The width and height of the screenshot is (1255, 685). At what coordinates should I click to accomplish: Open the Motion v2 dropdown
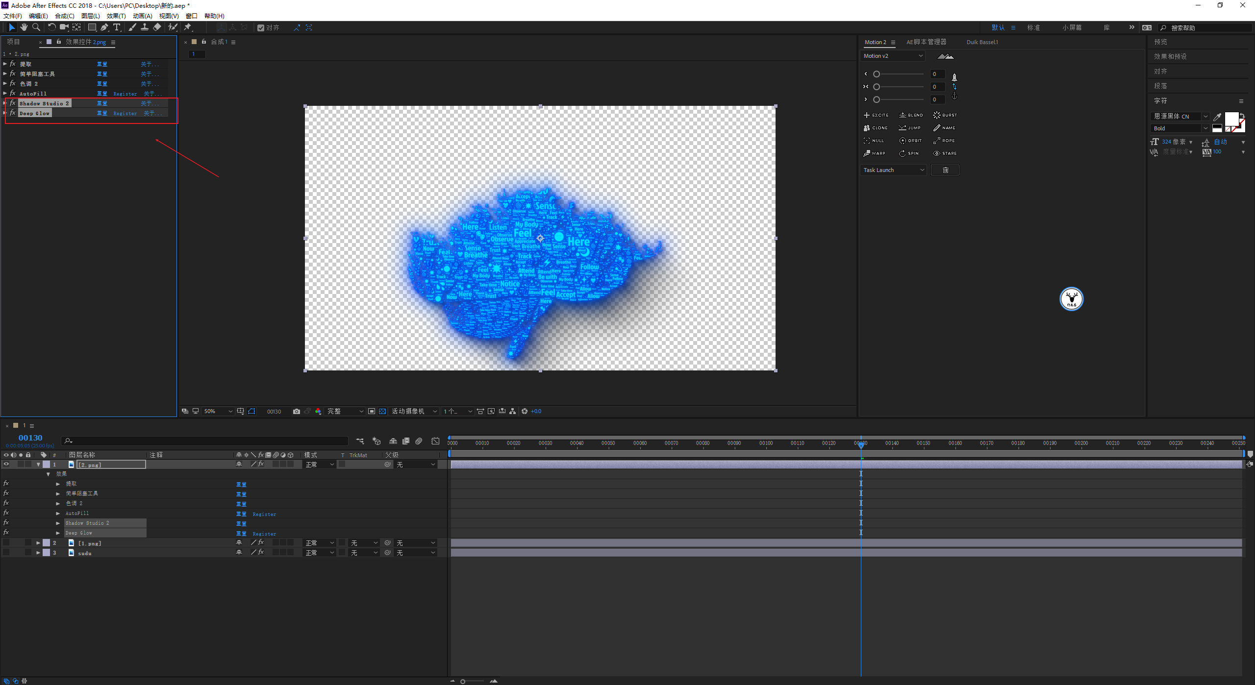(893, 56)
